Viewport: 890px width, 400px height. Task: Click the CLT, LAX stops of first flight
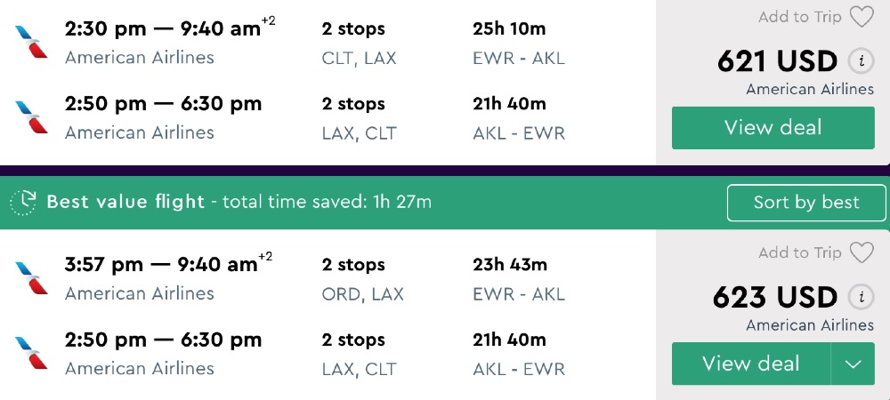point(359,59)
